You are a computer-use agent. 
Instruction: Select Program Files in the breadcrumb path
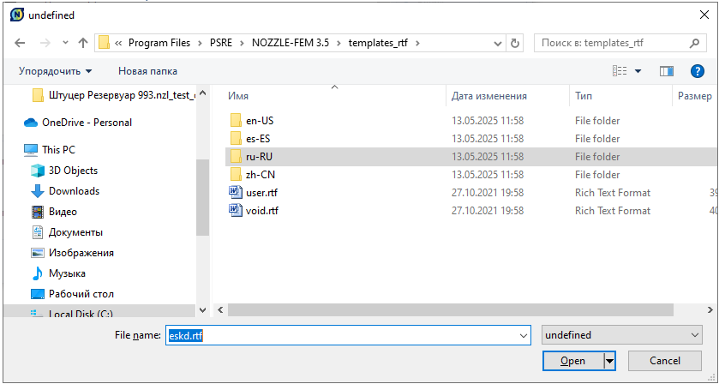pos(159,43)
